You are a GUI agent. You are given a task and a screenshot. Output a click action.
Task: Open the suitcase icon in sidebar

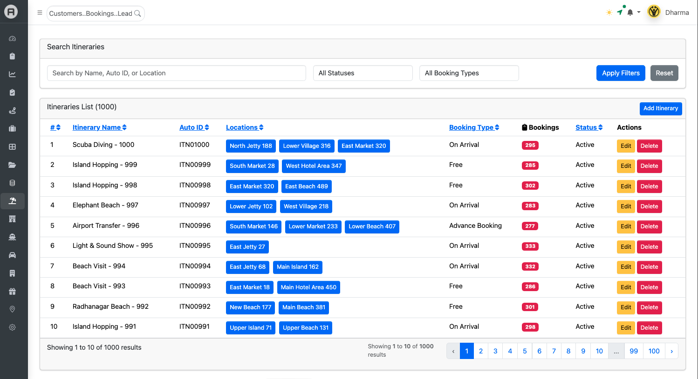pyautogui.click(x=13, y=129)
